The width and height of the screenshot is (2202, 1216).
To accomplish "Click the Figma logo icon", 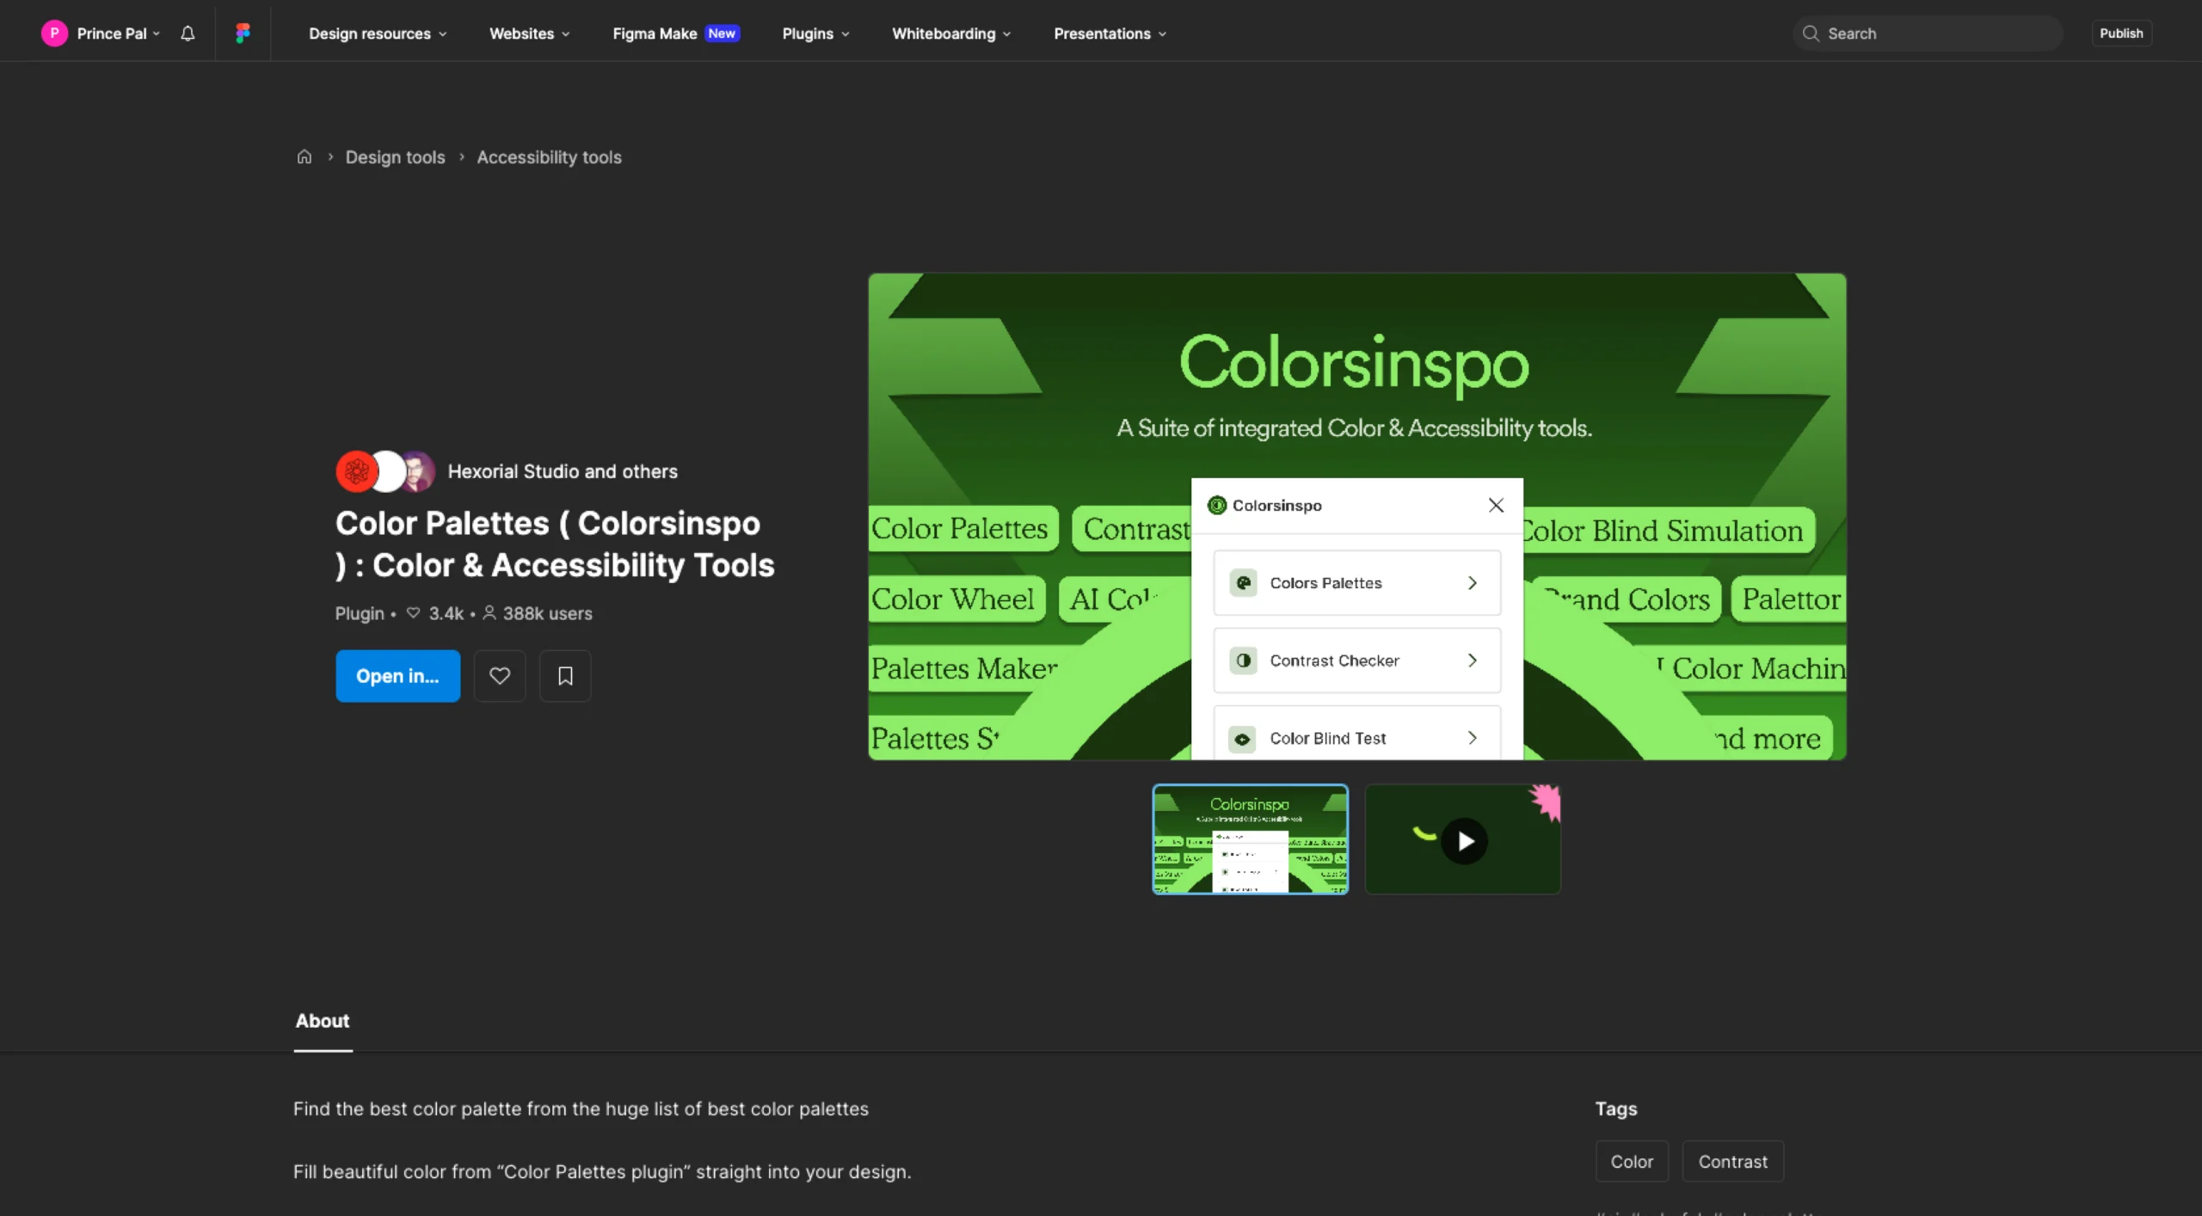I will [x=243, y=34].
